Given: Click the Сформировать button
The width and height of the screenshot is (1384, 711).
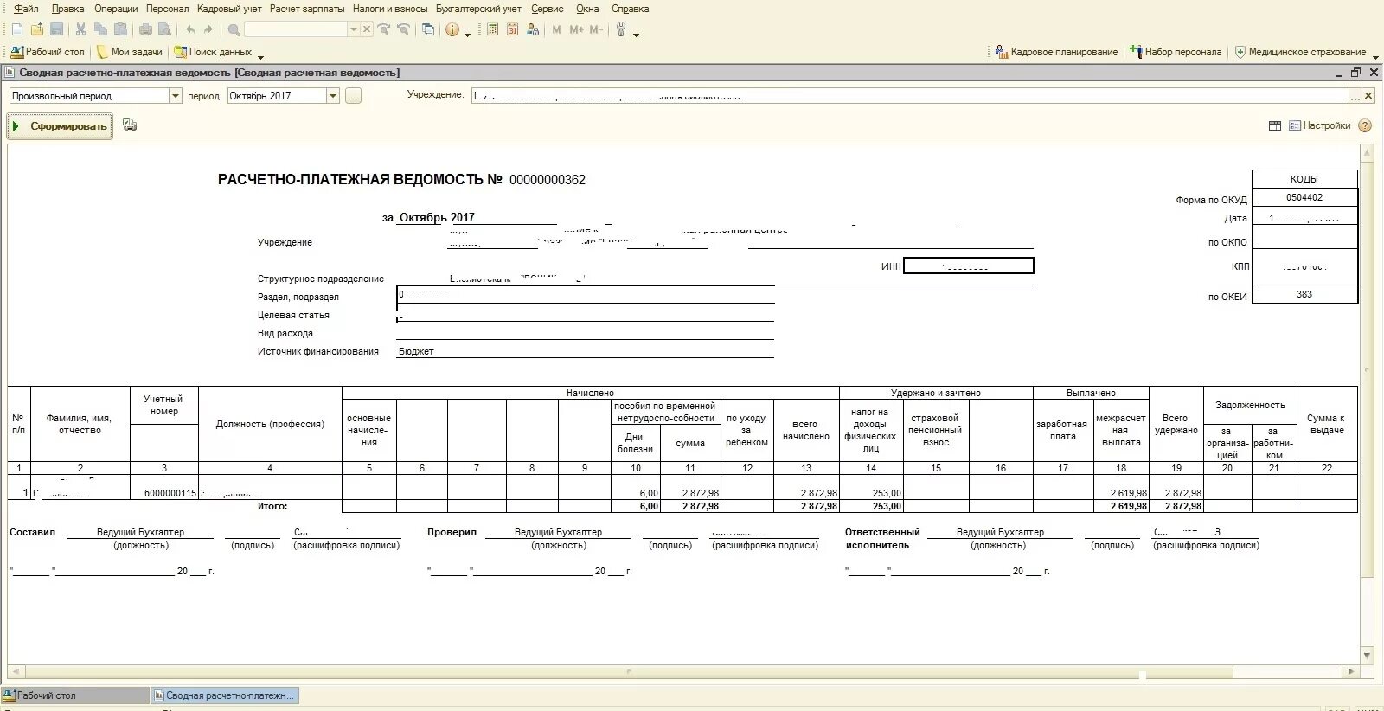Looking at the screenshot, I should point(60,126).
